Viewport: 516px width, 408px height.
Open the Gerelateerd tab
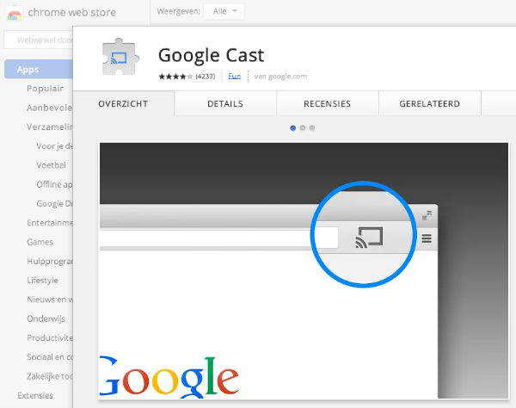tap(430, 104)
